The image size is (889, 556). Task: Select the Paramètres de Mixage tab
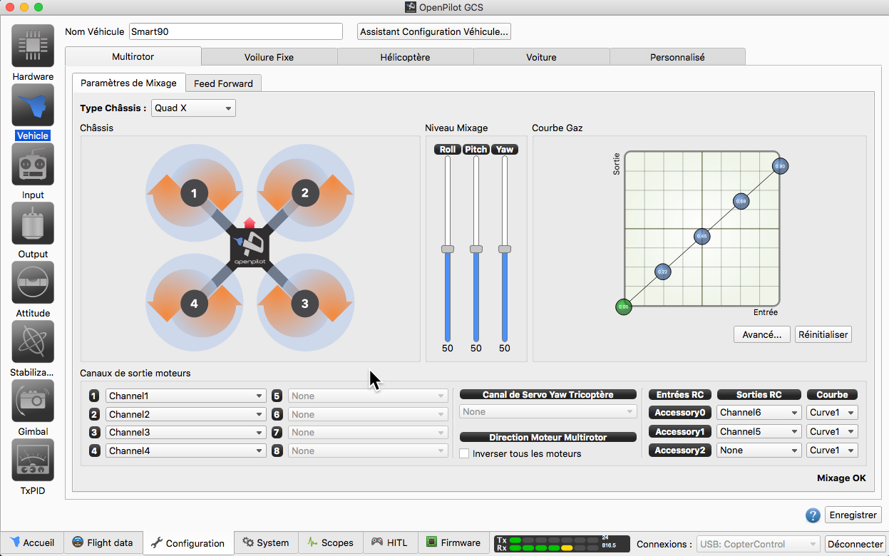tap(128, 83)
